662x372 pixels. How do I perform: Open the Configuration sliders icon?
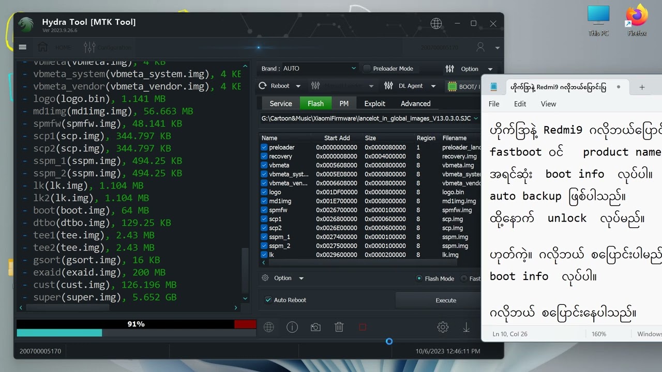89,47
